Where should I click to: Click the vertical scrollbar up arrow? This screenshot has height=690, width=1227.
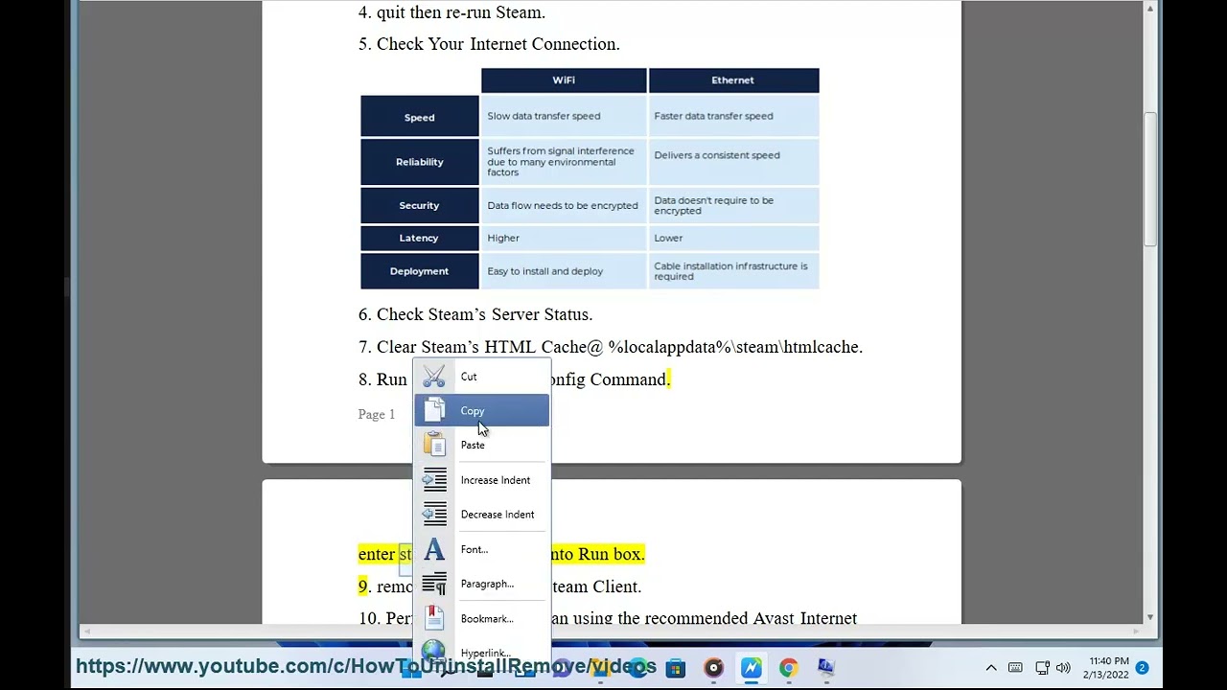(x=1150, y=9)
